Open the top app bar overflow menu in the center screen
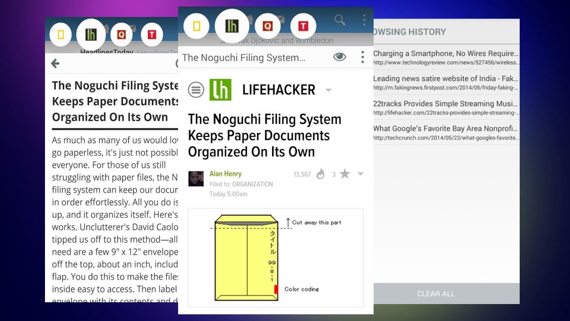The height and width of the screenshot is (321, 570). 364,20
